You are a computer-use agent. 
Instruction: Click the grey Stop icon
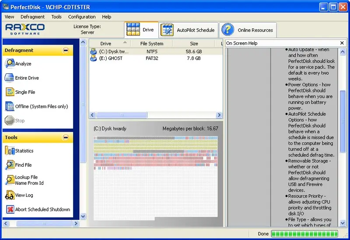pyautogui.click(x=9, y=120)
